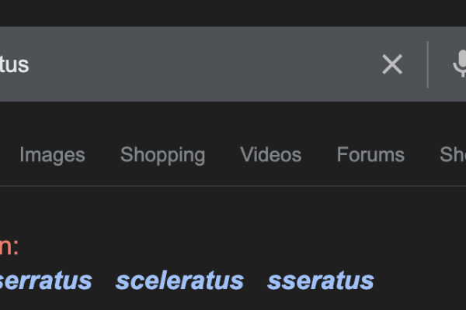466x310 pixels.
Task: Show image results for this search
Action: click(x=52, y=155)
